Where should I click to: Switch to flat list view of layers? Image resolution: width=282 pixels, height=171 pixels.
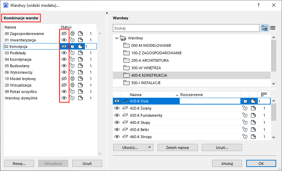272,28
